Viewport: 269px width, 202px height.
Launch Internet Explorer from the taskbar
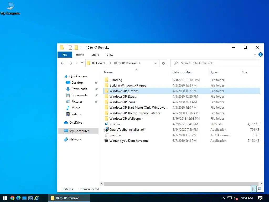[x=37, y=198]
